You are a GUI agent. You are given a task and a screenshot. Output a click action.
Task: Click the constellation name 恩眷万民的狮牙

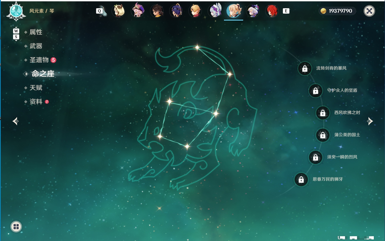pos(328,179)
